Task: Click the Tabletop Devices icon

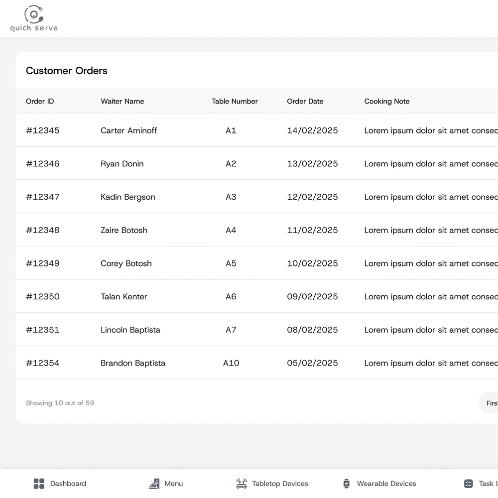Action: [x=242, y=484]
